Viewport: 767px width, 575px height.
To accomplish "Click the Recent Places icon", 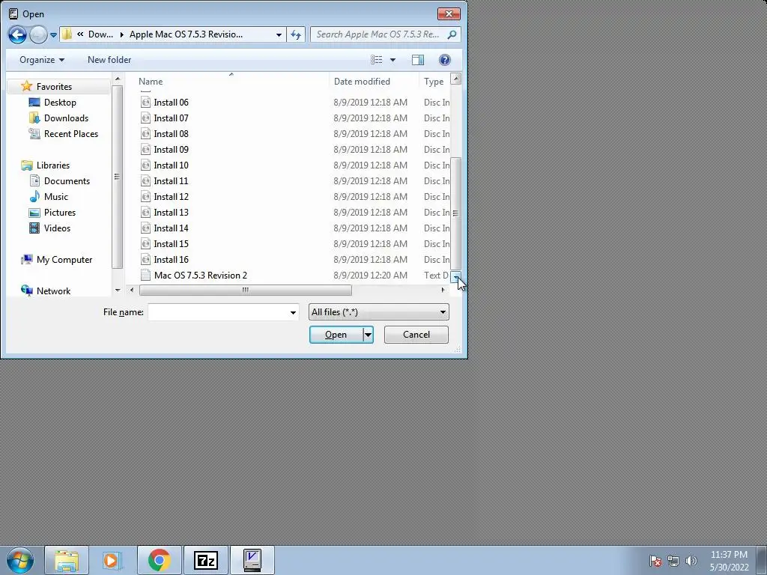I will [34, 133].
